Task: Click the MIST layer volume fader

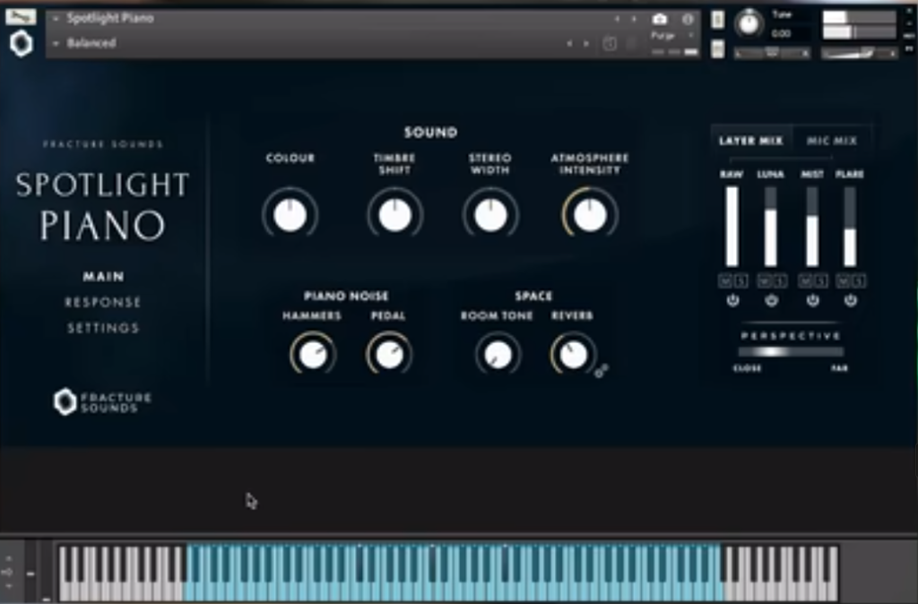Action: click(x=812, y=227)
